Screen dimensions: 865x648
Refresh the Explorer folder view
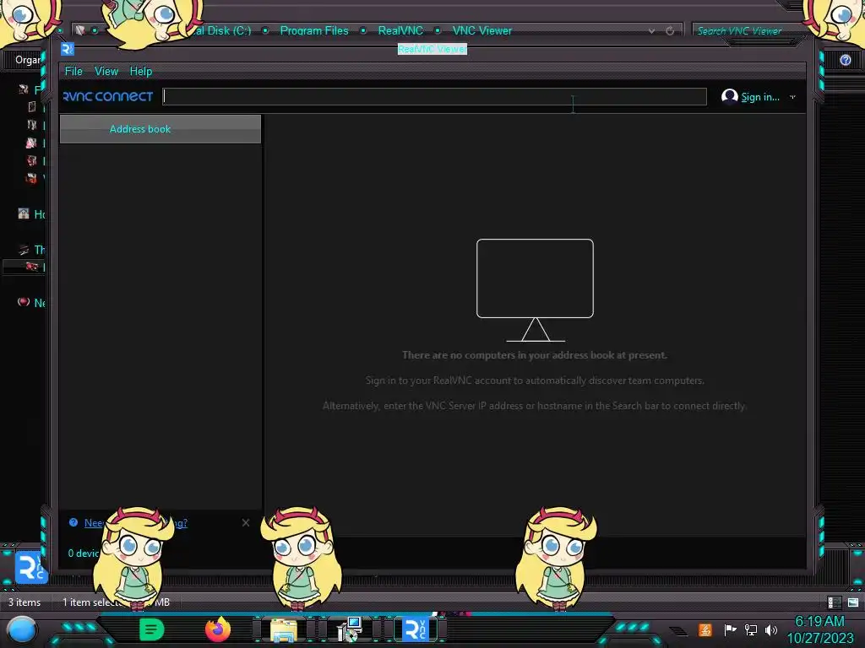tap(670, 31)
